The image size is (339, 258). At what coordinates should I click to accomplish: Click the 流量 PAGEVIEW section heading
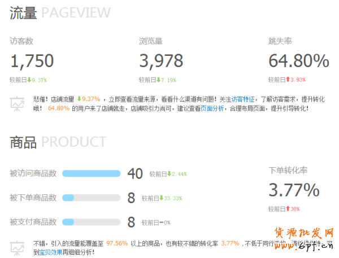coord(60,12)
